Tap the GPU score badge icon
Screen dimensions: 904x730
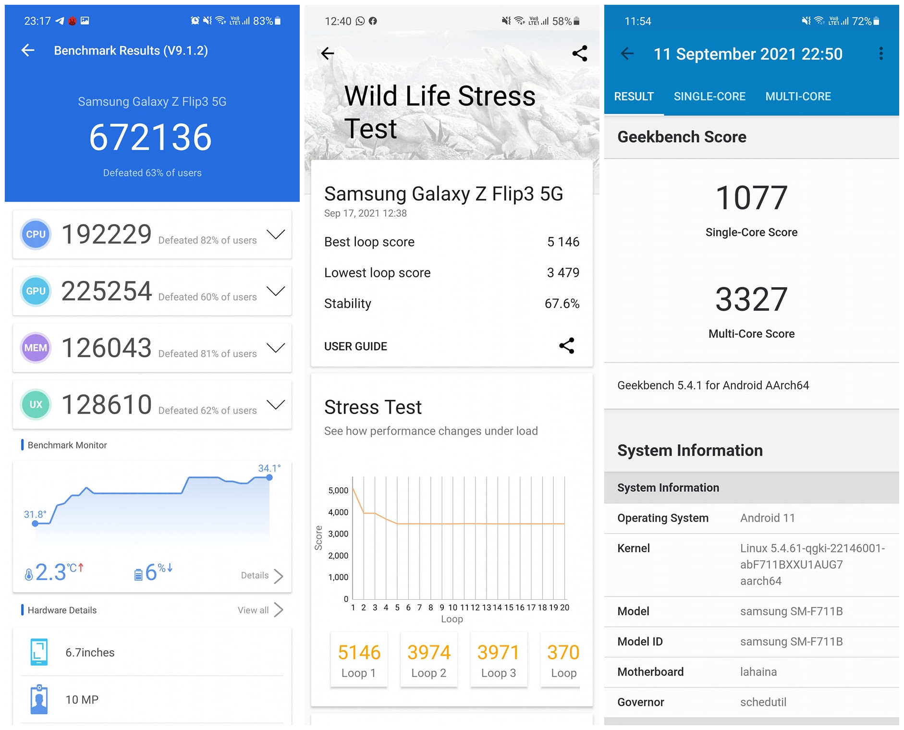point(36,291)
